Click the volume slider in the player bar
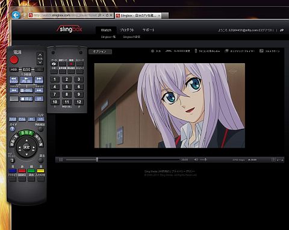 point(204,160)
